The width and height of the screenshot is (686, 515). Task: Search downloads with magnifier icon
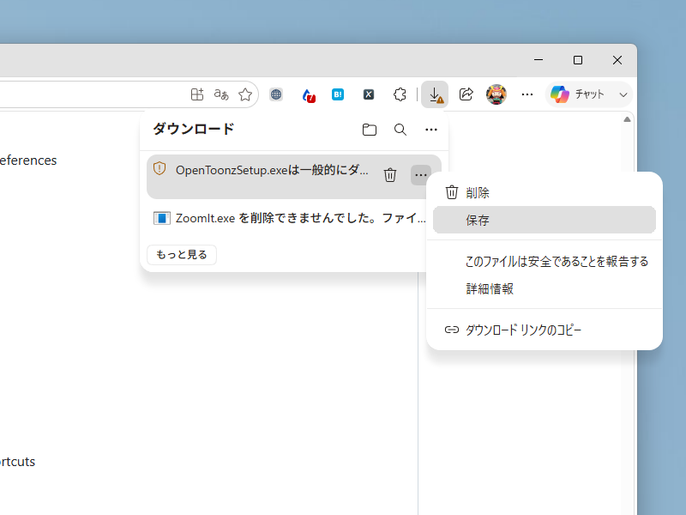pos(400,130)
